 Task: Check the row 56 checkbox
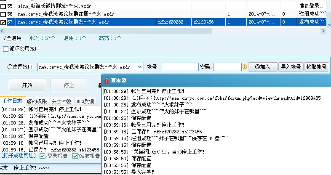(3, 14)
